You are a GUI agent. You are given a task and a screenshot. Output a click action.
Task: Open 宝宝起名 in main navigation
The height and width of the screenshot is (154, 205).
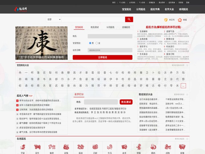tap(126, 9)
